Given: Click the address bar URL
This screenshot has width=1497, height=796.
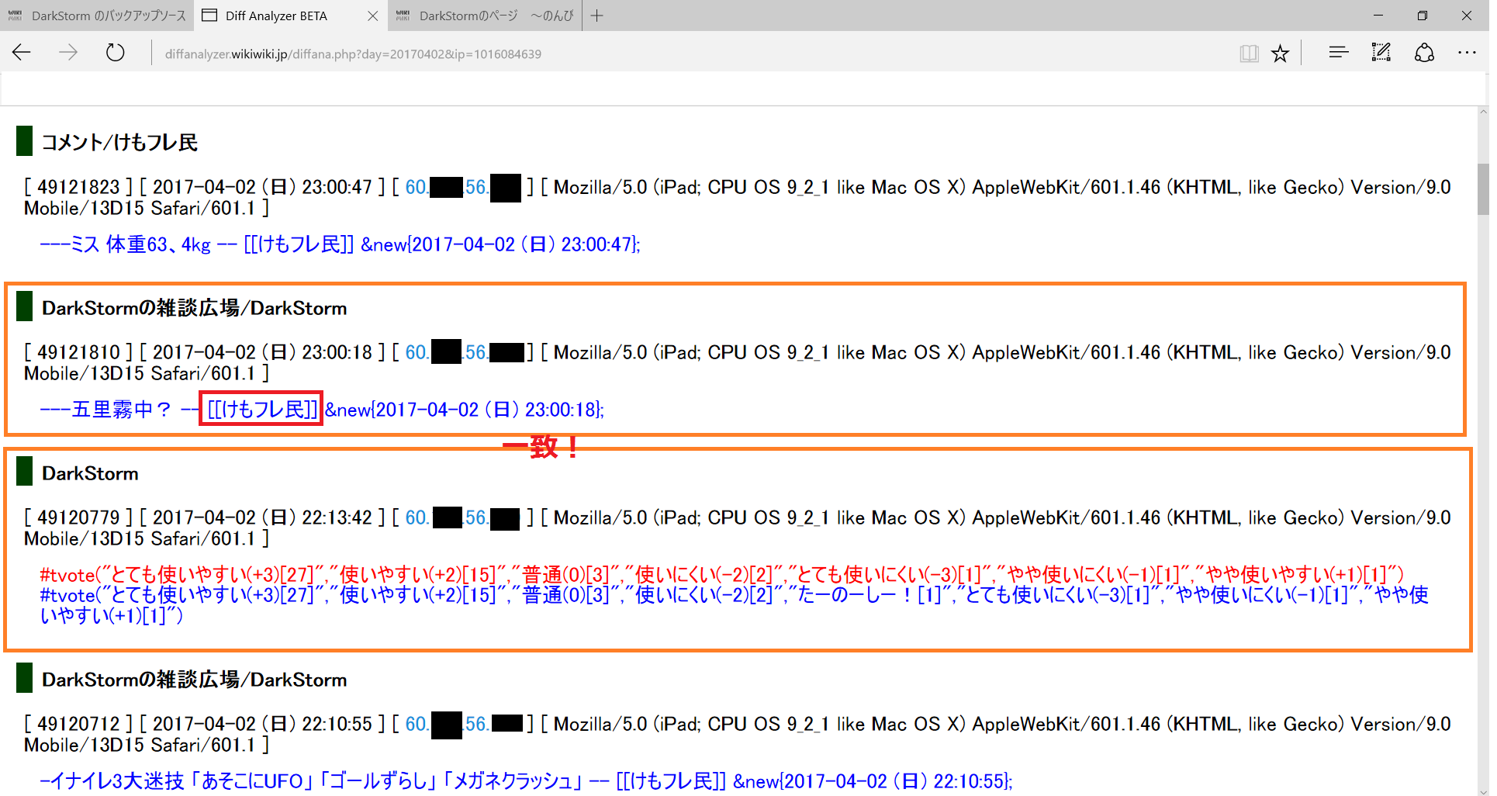Looking at the screenshot, I should (353, 54).
